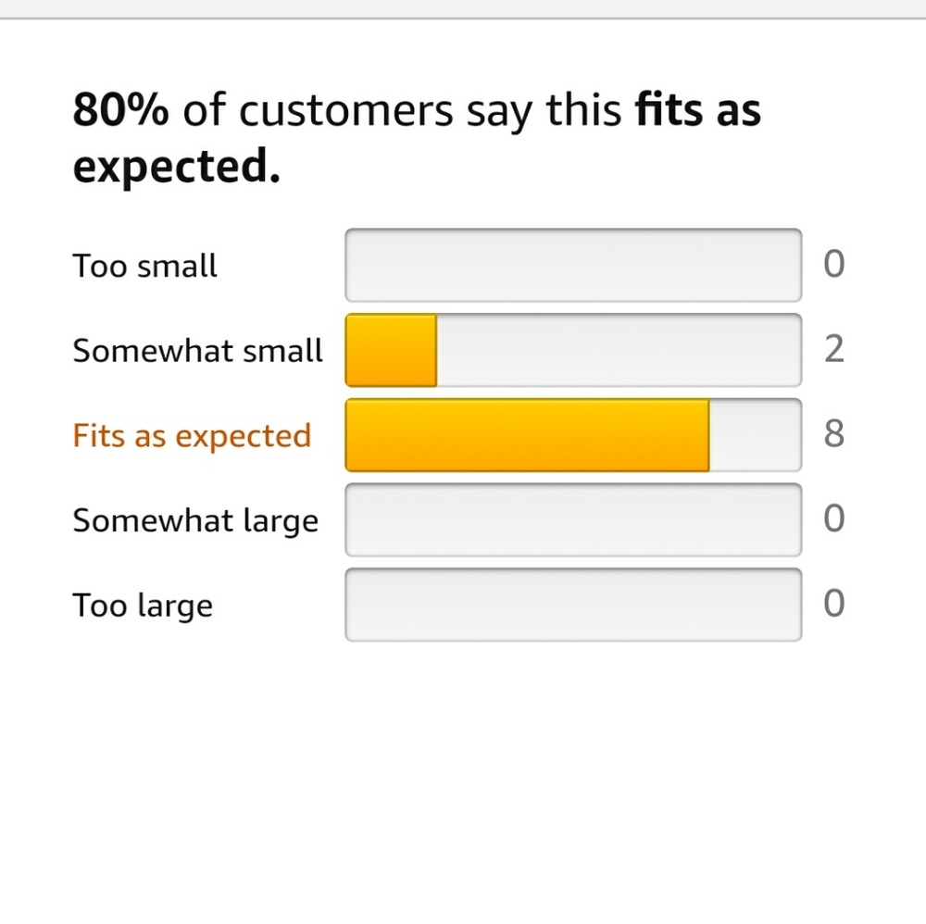The image size is (926, 924).
Task: Click the count 2 beside Somewhat small bar
Action: [833, 351]
